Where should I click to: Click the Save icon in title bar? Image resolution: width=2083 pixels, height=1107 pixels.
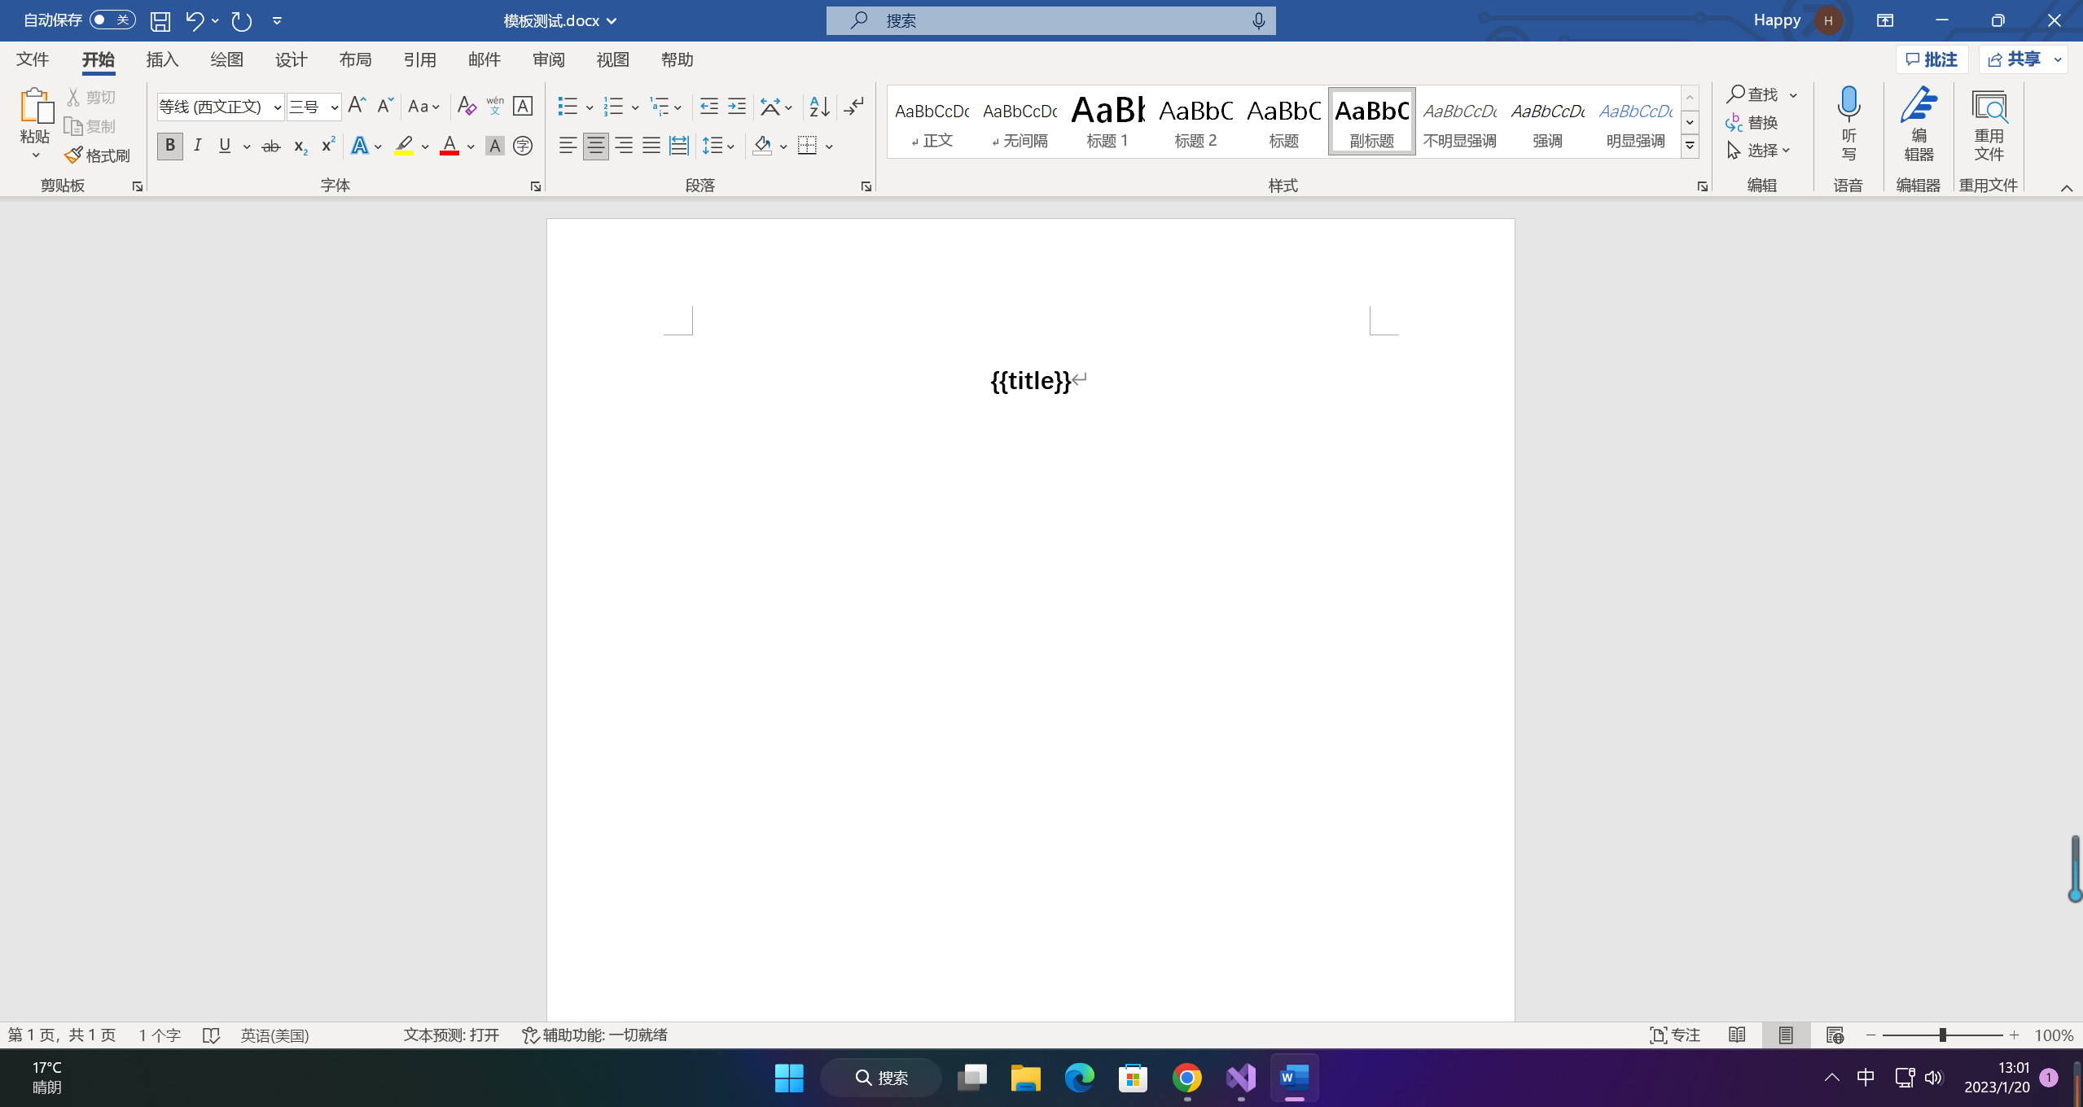pyautogui.click(x=160, y=21)
